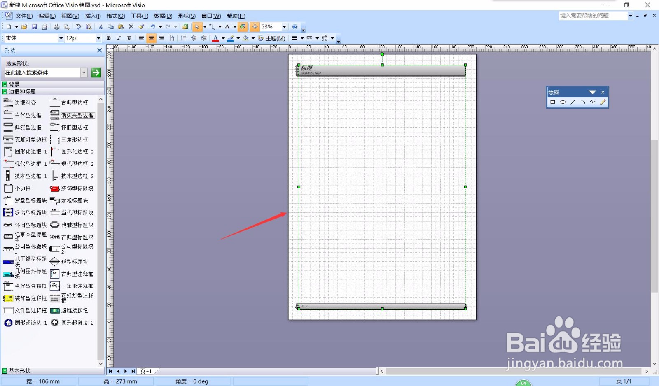Expand the 基本形状 stencil
Image resolution: width=659 pixels, height=386 pixels.
click(53, 371)
